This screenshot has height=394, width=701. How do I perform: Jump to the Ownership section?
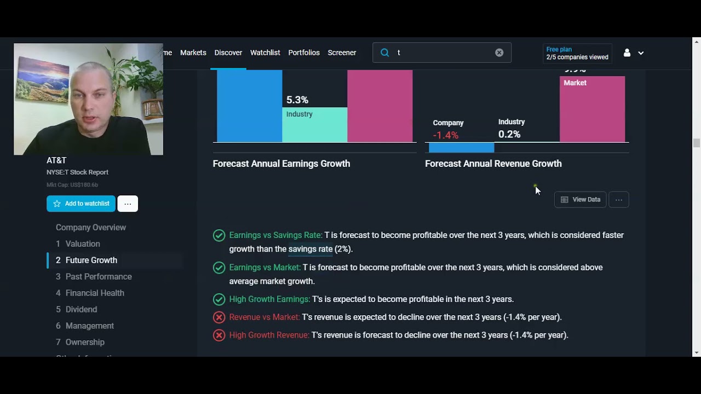click(80, 342)
